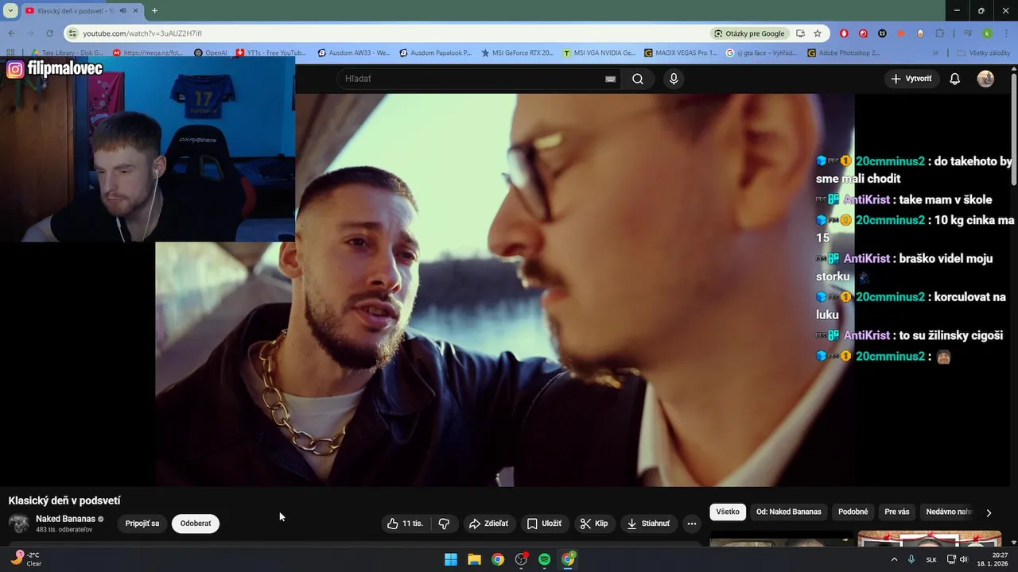Open the MAGIX VEGAS Pro bookmark

coord(680,53)
